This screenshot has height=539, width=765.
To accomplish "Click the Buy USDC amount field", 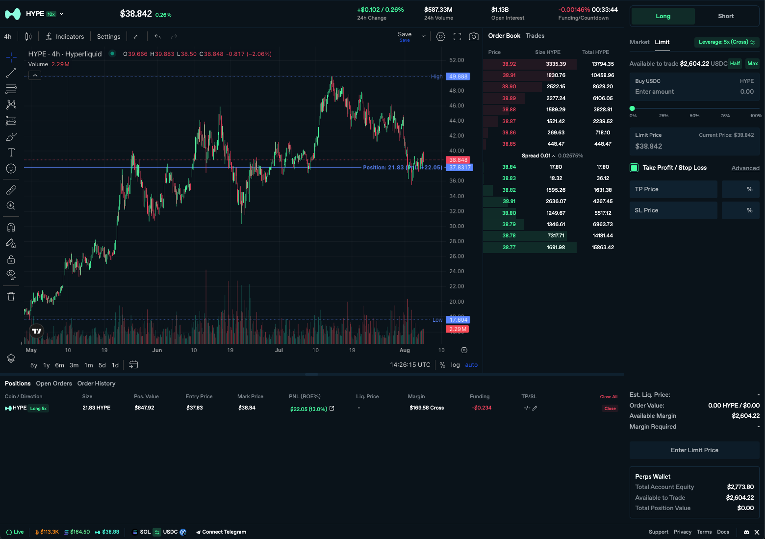I will (694, 87).
